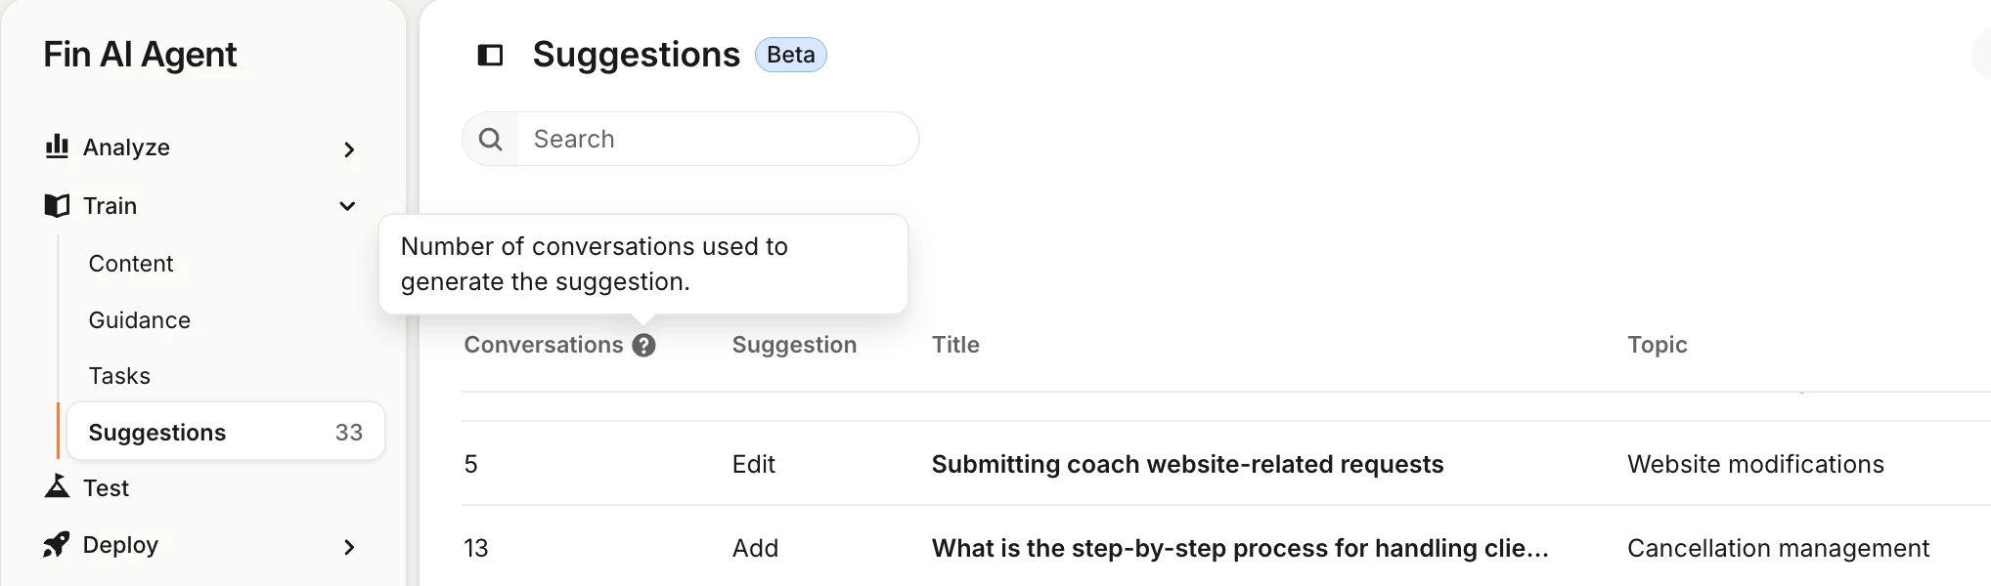This screenshot has height=586, width=1991.
Task: Click the Test flask icon
Action: [57, 486]
